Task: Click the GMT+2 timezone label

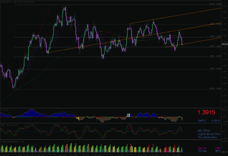Action: (x=202, y=121)
